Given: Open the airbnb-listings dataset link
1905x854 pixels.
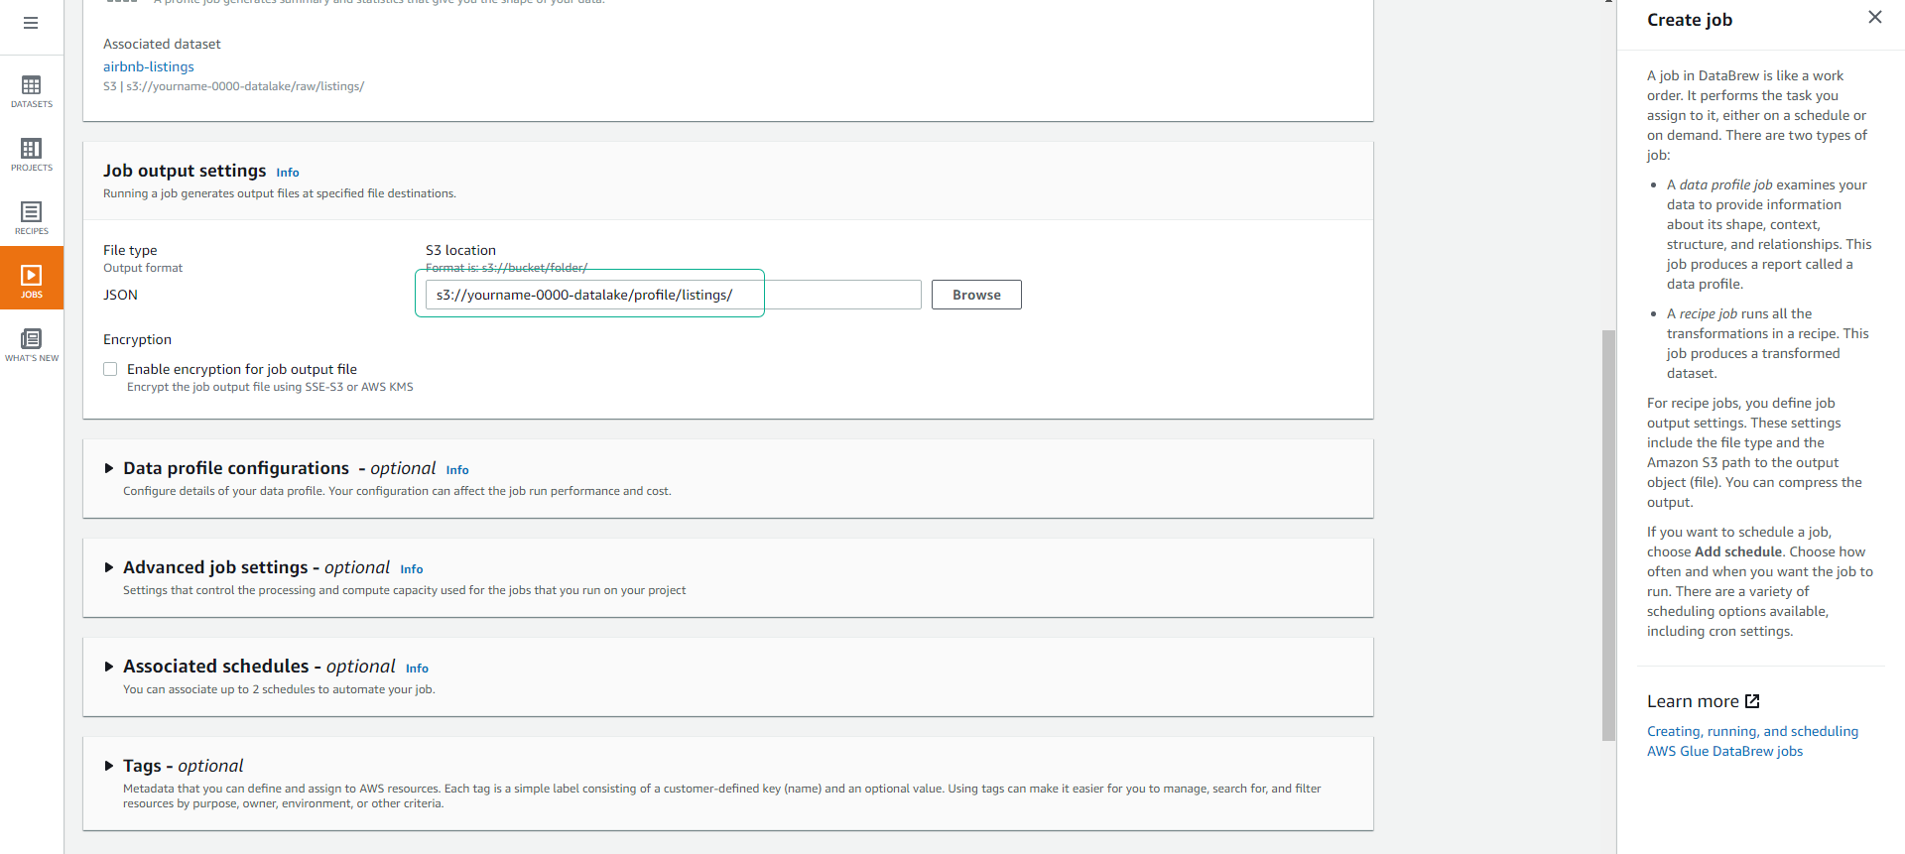Looking at the screenshot, I should [149, 66].
